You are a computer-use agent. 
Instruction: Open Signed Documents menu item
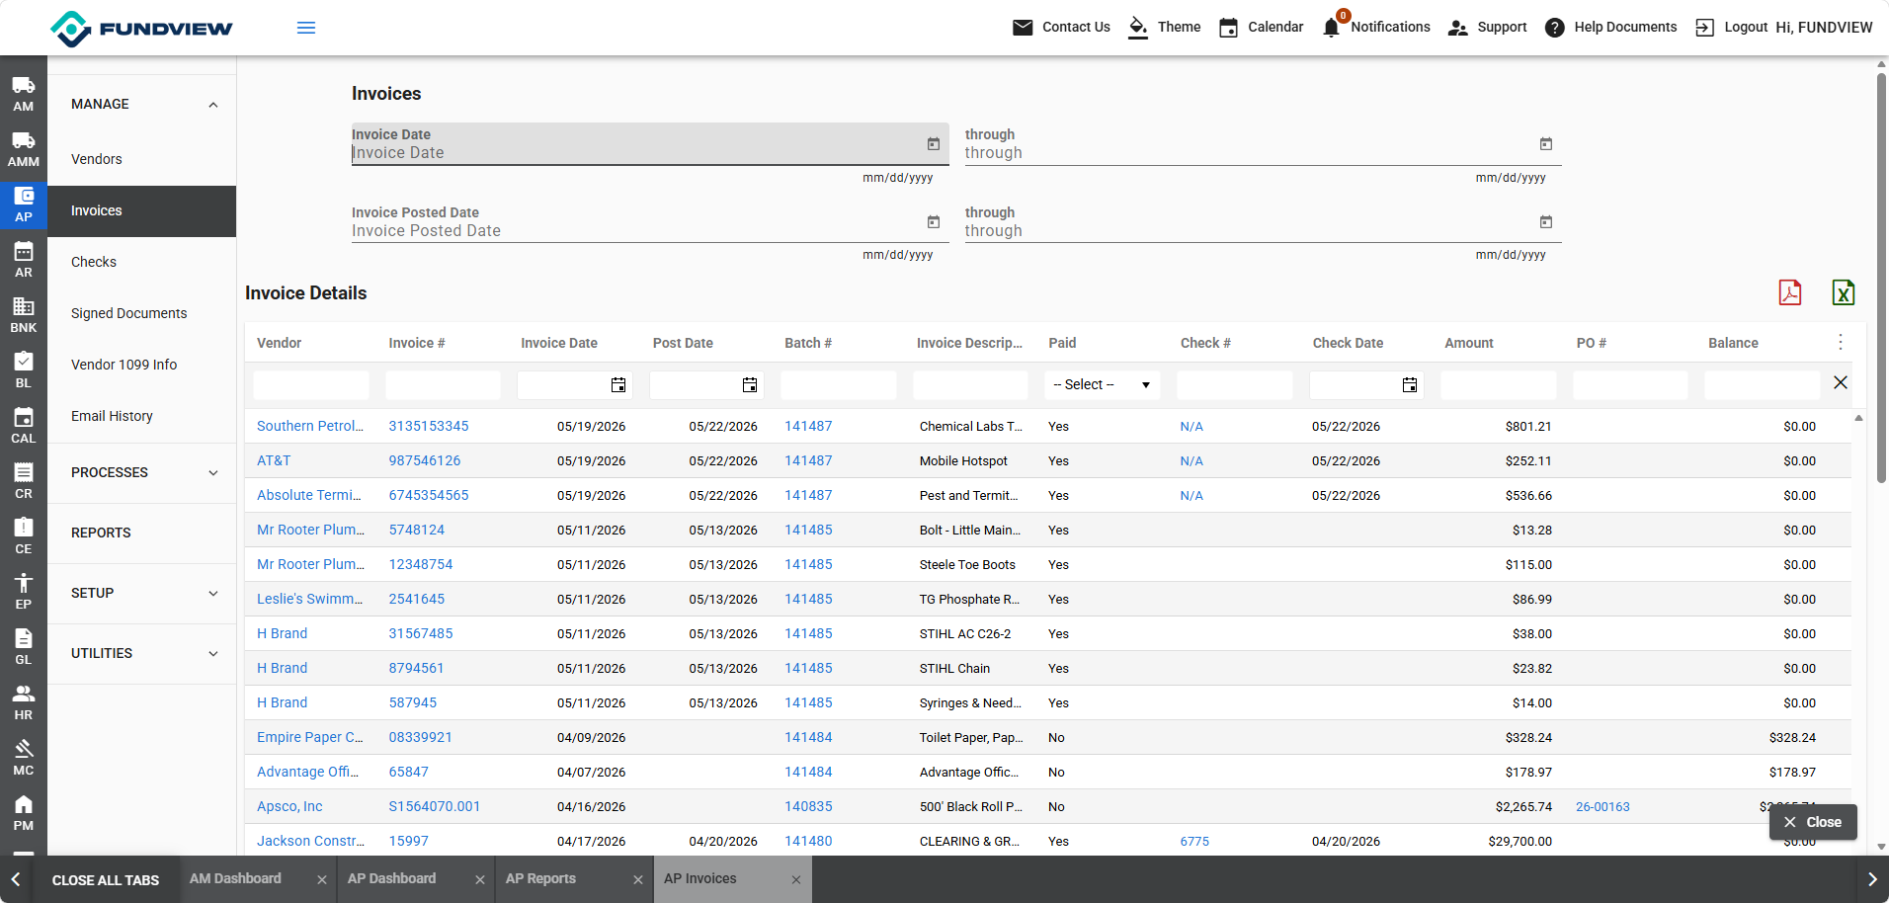141,313
